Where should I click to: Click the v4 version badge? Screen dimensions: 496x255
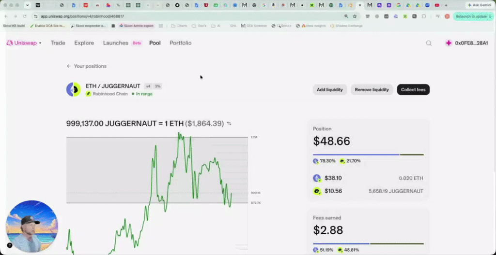tap(148, 86)
